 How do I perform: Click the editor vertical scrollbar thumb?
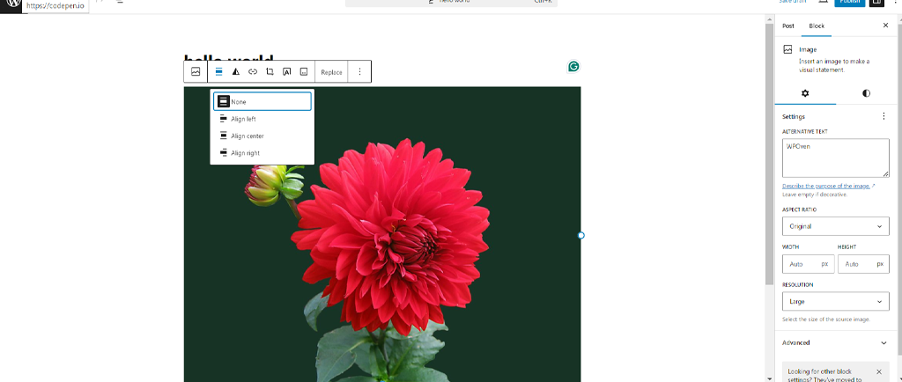[x=770, y=155]
